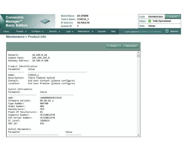Viewport: 185px width, 154px height.
Task: Click the Print button
Action: (114, 46)
